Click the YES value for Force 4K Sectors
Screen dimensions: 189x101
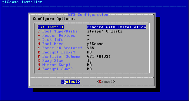point(90,48)
